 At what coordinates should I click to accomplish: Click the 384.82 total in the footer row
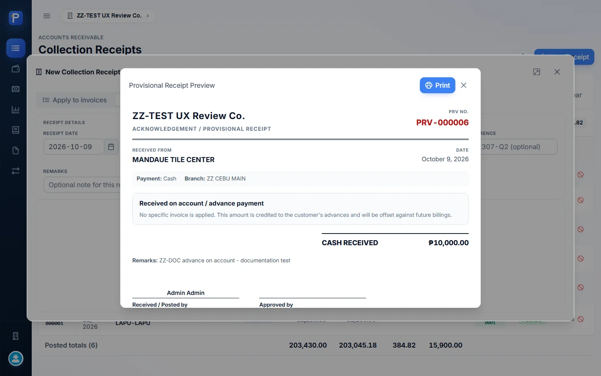[404, 345]
